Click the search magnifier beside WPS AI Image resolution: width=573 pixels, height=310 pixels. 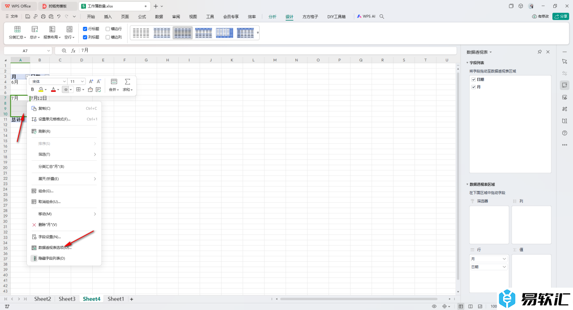click(382, 17)
